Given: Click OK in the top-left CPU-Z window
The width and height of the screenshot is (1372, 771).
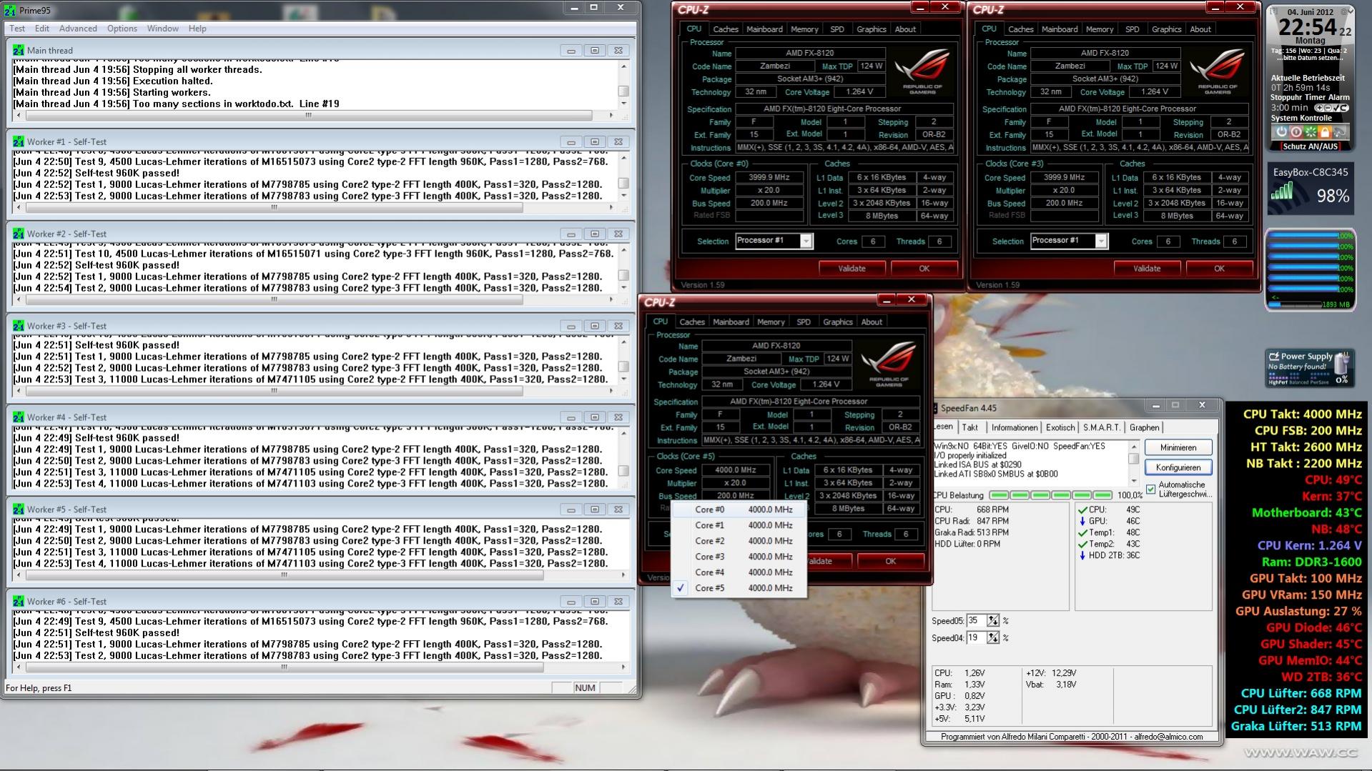Looking at the screenshot, I should tap(924, 269).
